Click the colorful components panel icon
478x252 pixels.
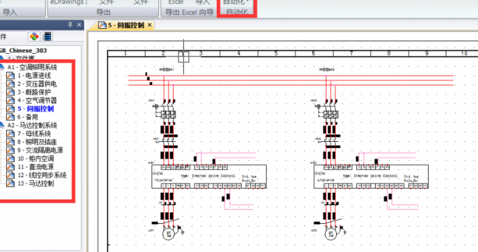point(34,36)
